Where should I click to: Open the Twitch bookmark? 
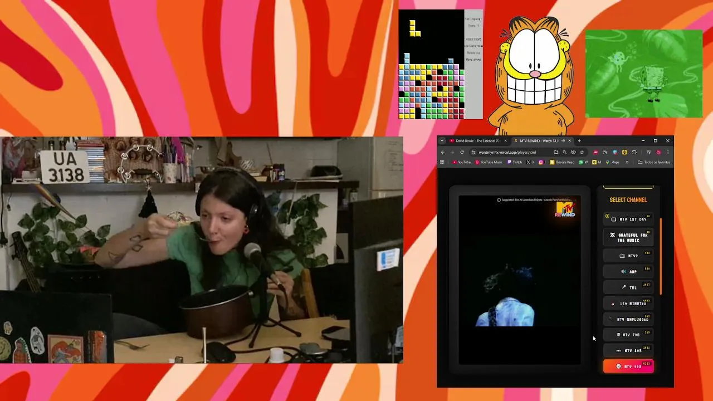515,162
